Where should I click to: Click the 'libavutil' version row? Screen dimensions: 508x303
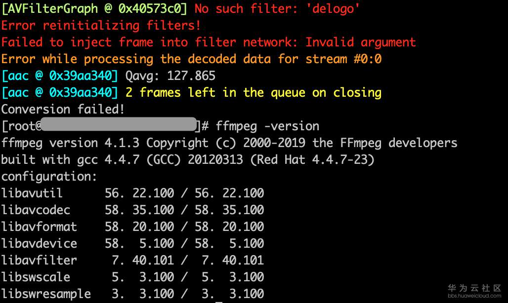(x=132, y=193)
